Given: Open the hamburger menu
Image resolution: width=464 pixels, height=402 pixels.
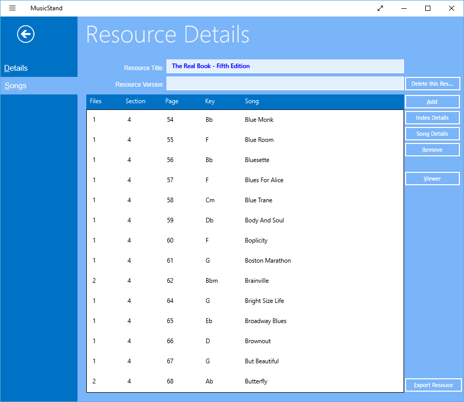Looking at the screenshot, I should tap(12, 8).
